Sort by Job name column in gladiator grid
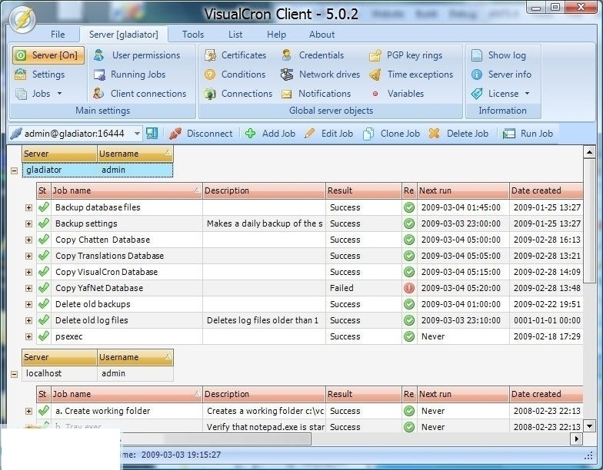Screen dimensions: 603x470 (126, 190)
